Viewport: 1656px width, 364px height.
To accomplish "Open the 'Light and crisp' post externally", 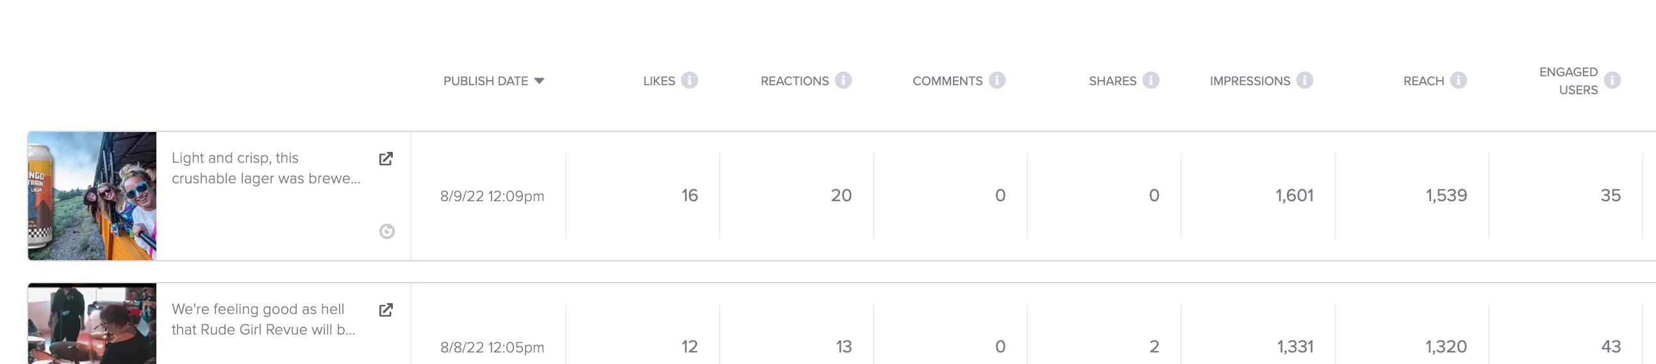I will (386, 159).
